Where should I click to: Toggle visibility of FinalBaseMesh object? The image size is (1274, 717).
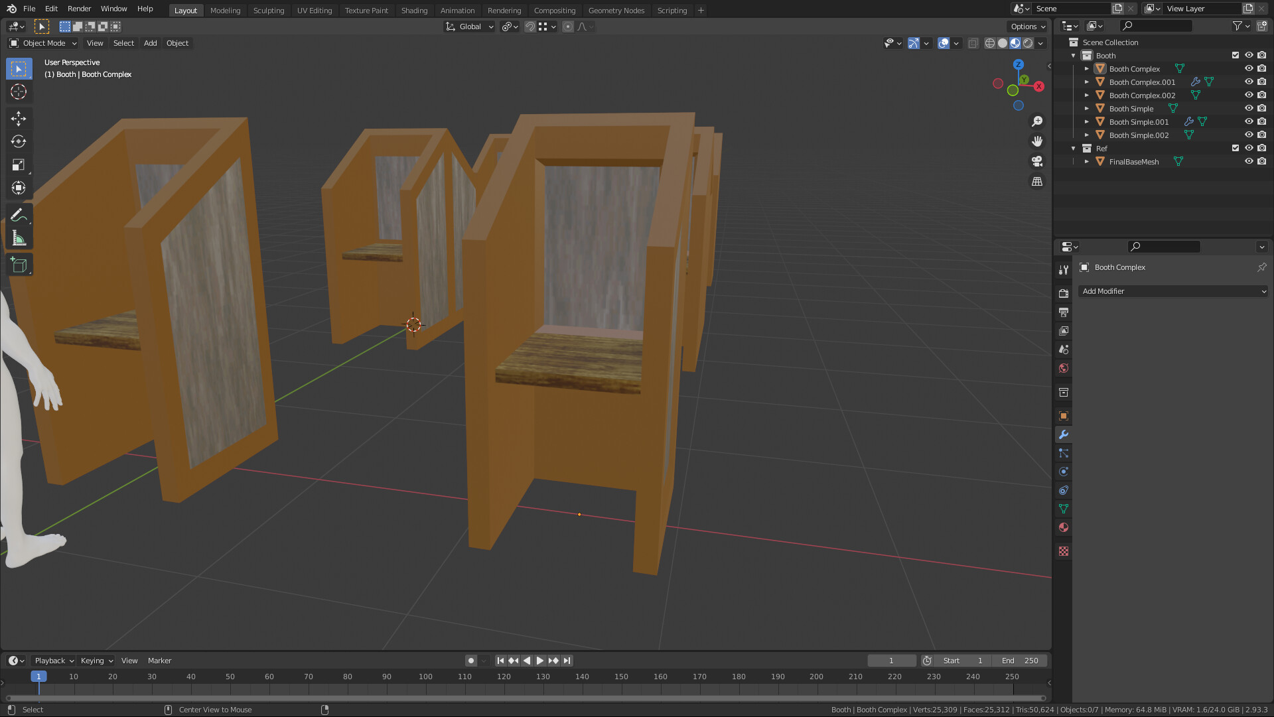(x=1249, y=161)
